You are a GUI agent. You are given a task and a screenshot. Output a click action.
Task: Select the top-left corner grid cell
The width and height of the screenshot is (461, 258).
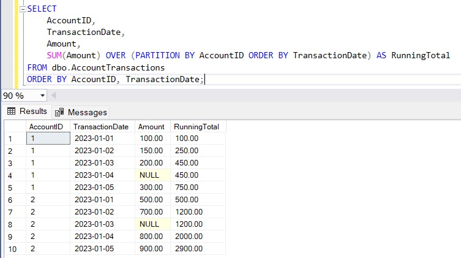coord(15,126)
